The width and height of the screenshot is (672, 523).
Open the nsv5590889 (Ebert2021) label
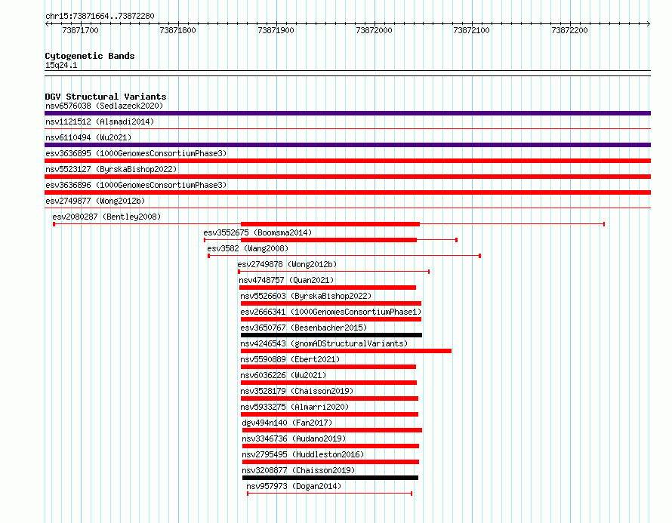point(290,359)
